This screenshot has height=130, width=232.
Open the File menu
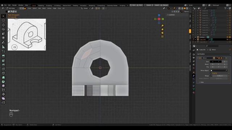click(x=5, y=5)
